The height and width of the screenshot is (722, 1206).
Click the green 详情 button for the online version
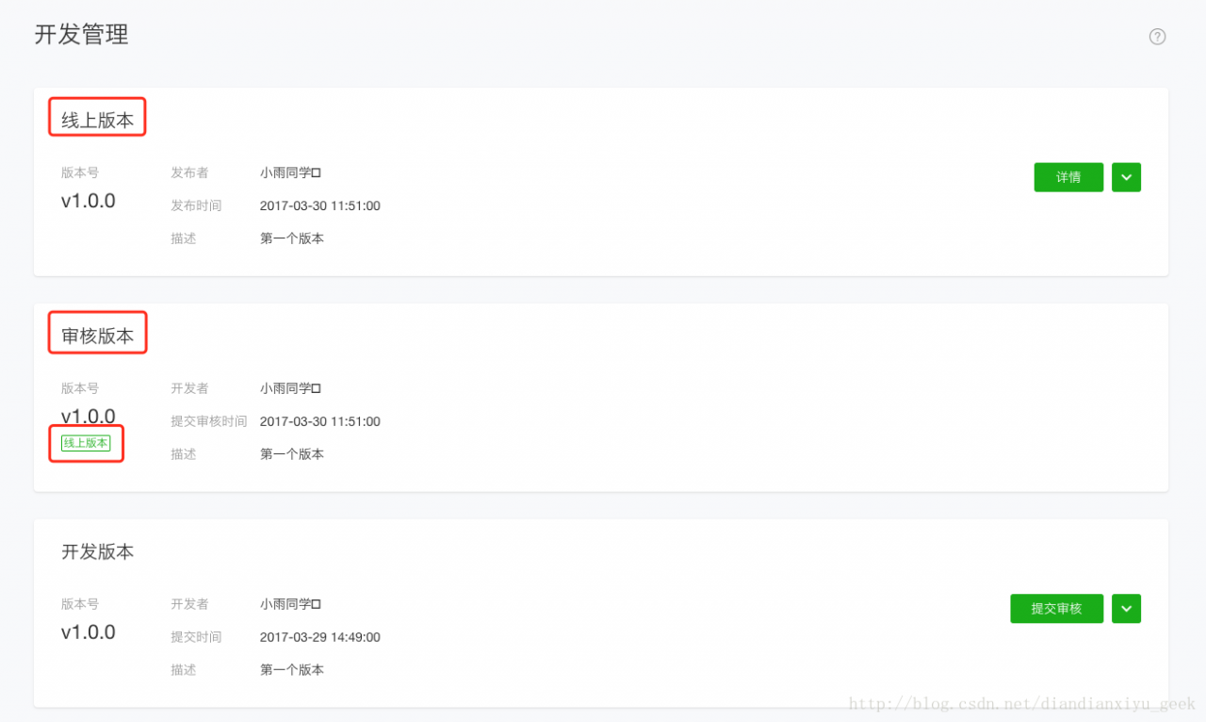coord(1068,176)
